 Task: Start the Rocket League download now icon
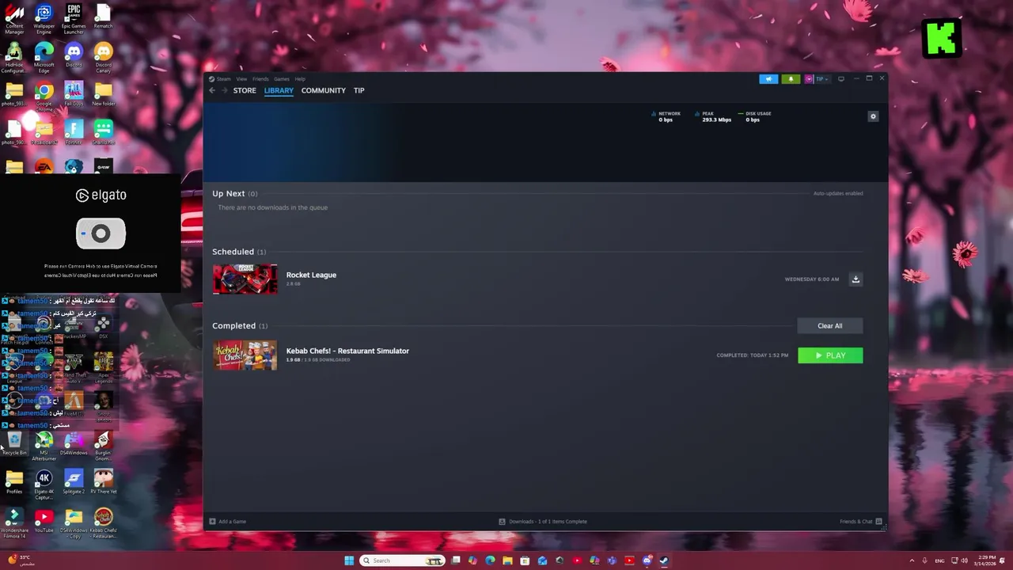(856, 279)
